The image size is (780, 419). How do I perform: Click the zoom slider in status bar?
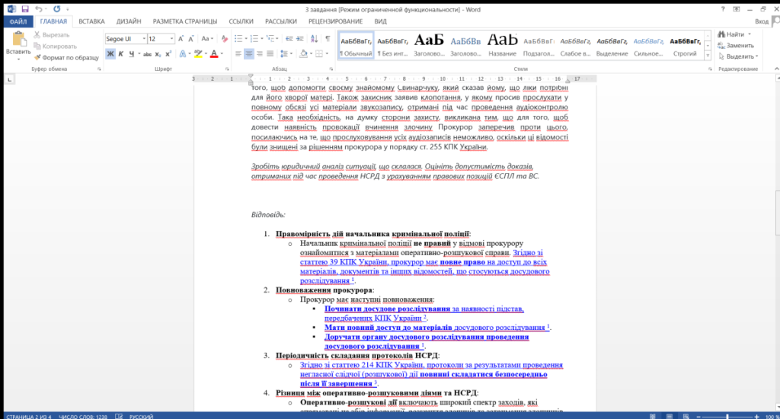(727, 416)
